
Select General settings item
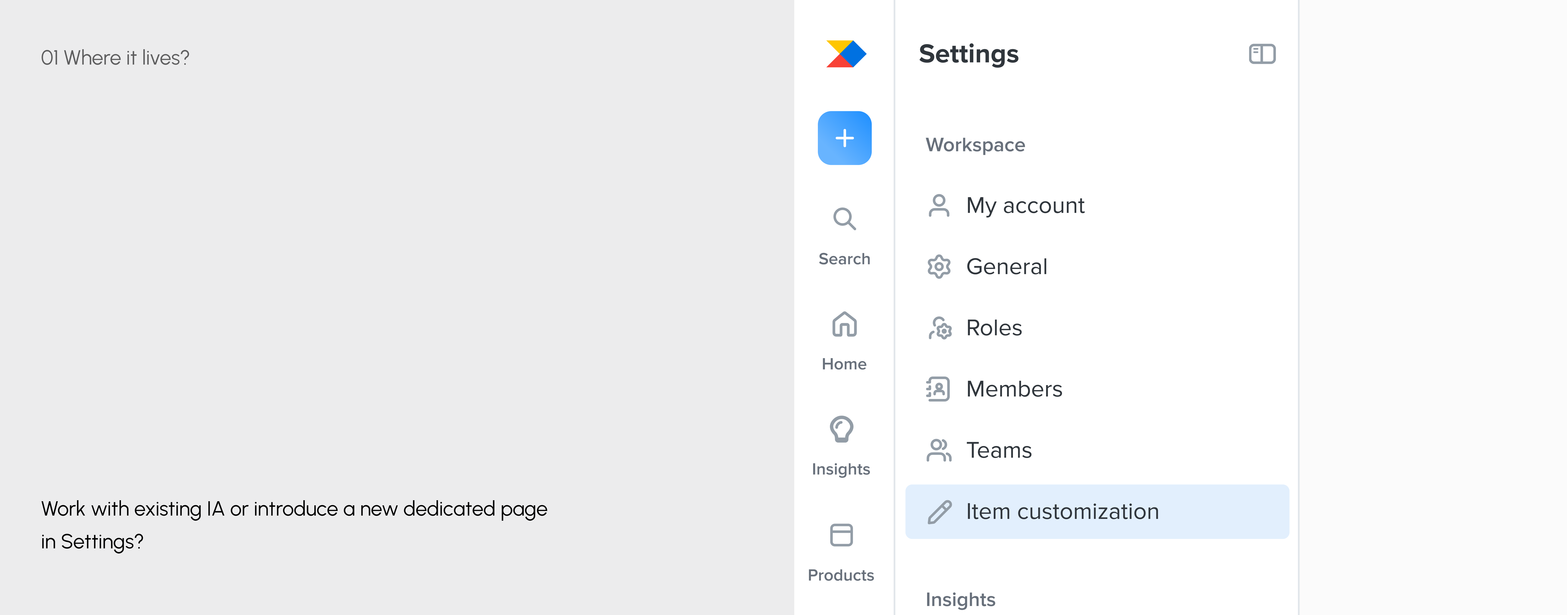pyautogui.click(x=1097, y=267)
